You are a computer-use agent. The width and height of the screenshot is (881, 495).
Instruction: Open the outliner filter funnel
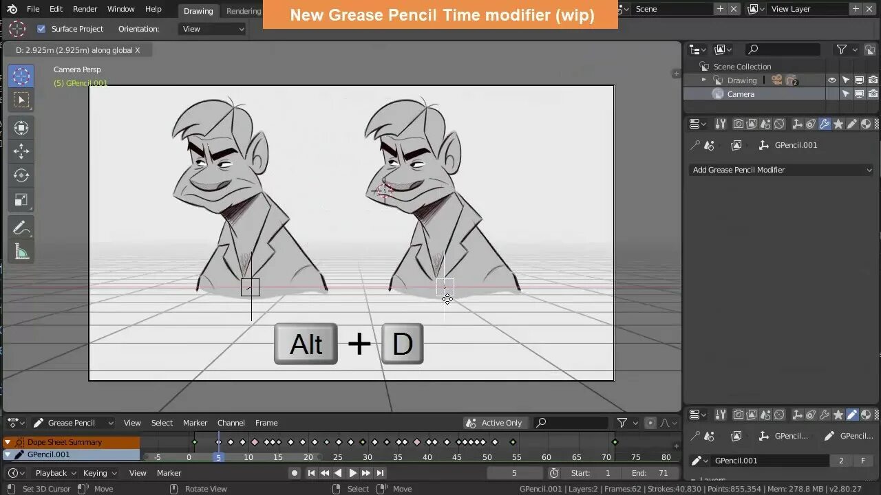point(841,49)
